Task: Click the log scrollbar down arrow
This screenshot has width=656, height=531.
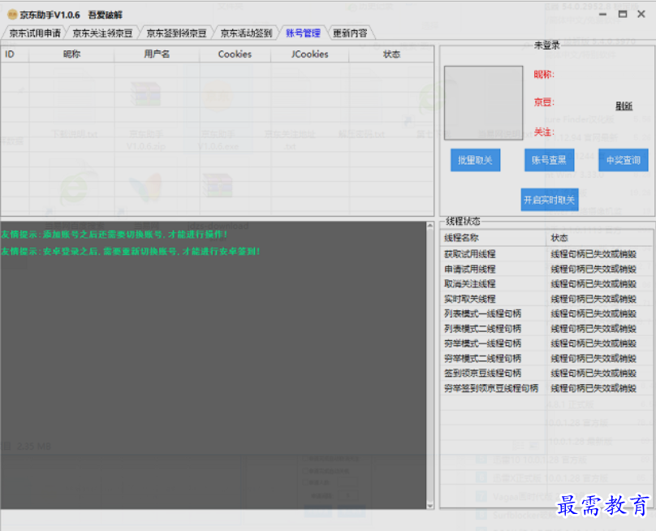Action: [430, 505]
